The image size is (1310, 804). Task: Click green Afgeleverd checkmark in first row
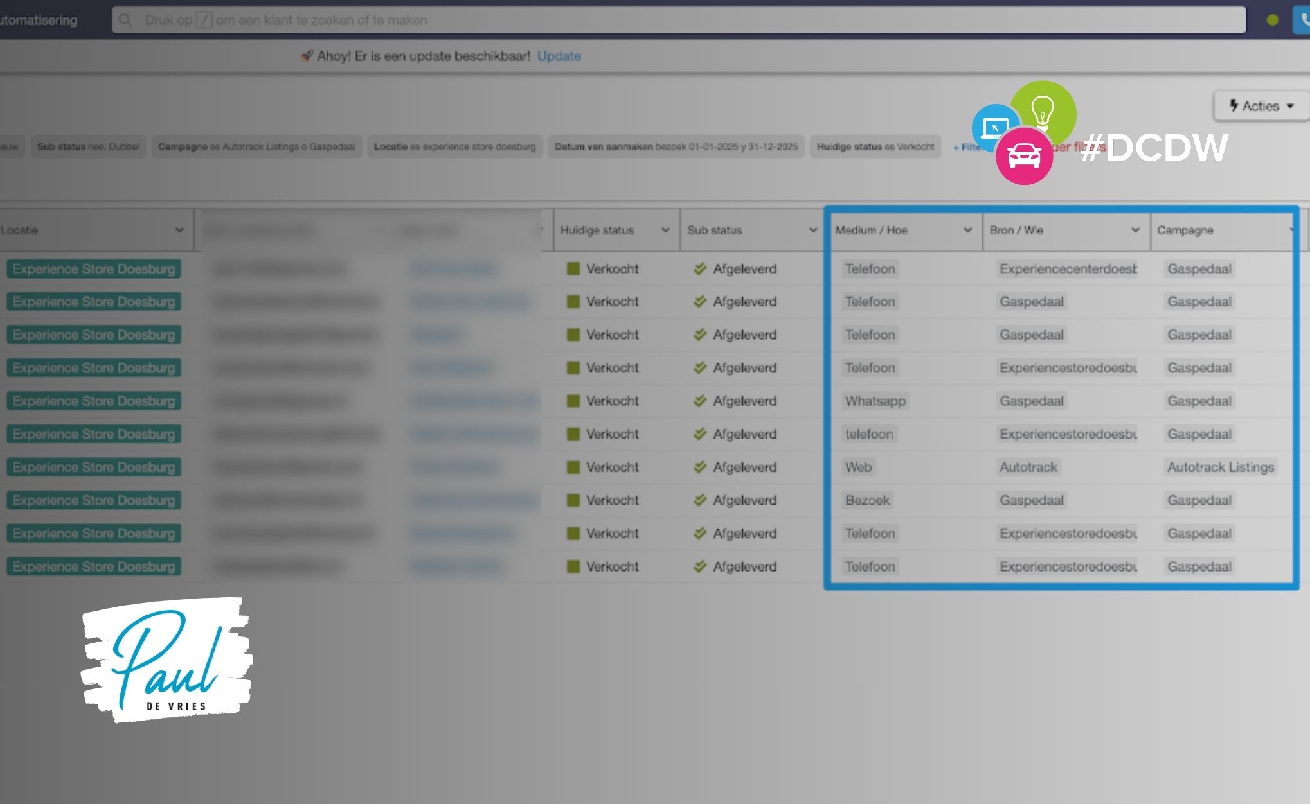(x=700, y=269)
